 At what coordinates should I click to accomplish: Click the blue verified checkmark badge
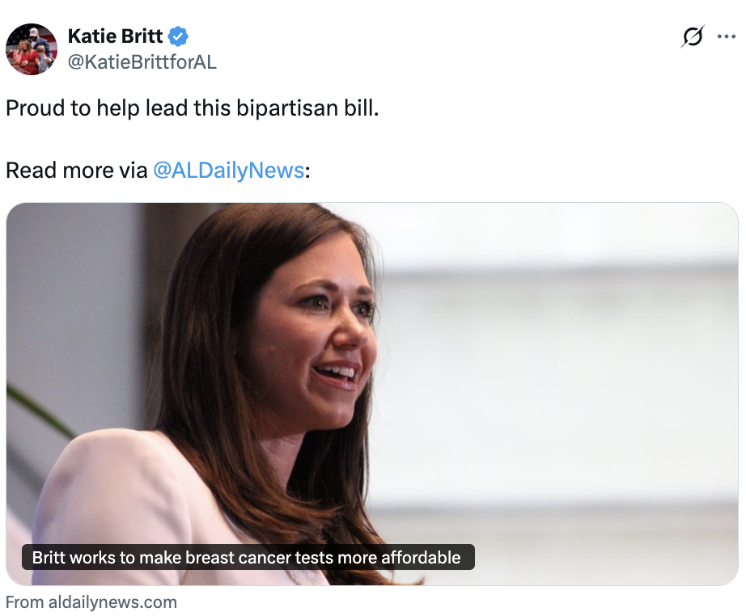(178, 36)
